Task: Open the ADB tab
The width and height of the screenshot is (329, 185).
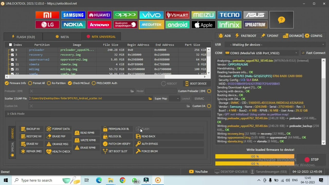Action: point(225,36)
